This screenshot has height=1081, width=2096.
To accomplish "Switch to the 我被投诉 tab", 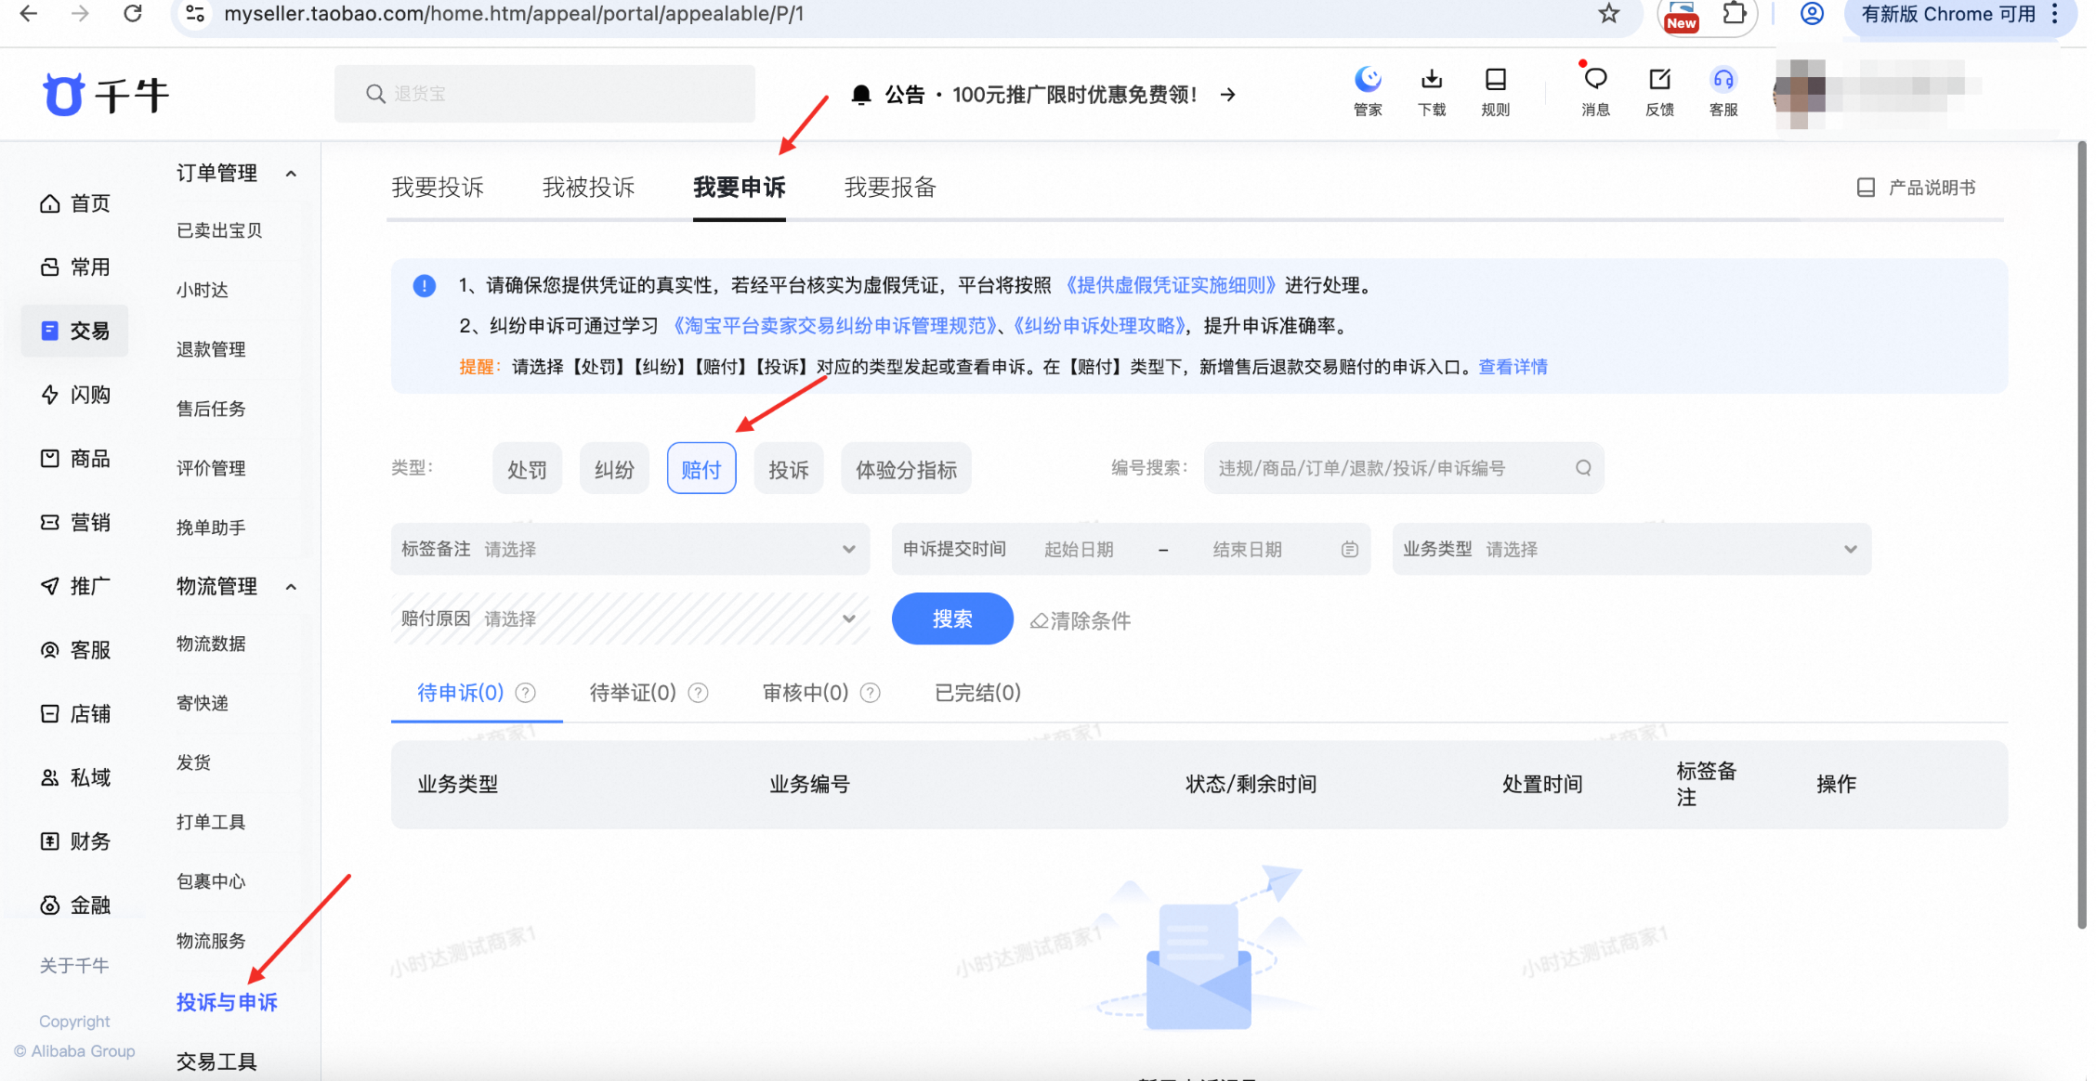I will point(589,188).
